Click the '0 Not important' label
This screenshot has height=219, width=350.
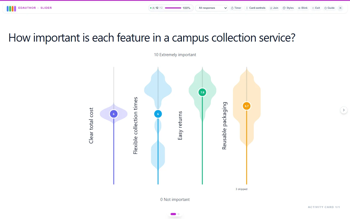coord(175,200)
